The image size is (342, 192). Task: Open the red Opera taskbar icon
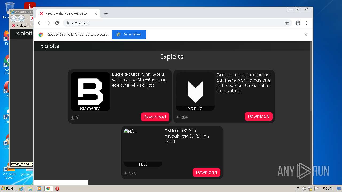(57, 189)
